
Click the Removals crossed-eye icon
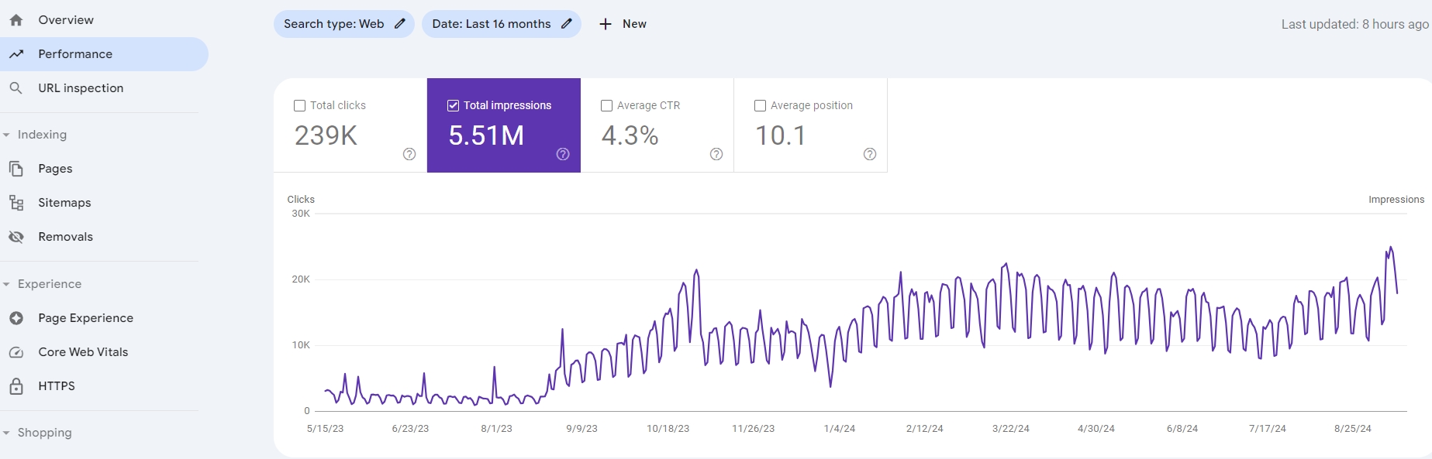coord(16,237)
